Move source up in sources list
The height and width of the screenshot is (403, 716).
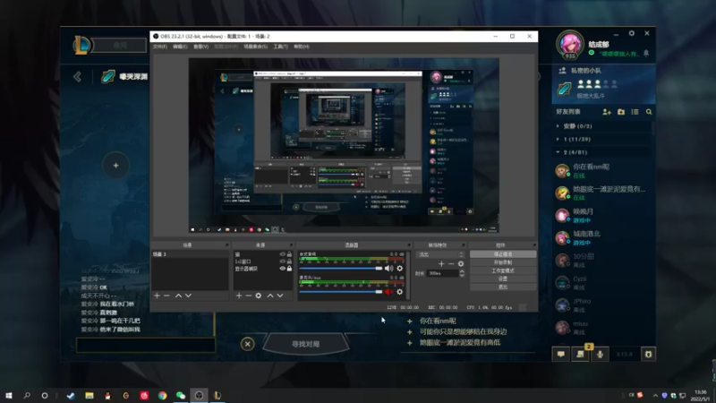tap(270, 296)
